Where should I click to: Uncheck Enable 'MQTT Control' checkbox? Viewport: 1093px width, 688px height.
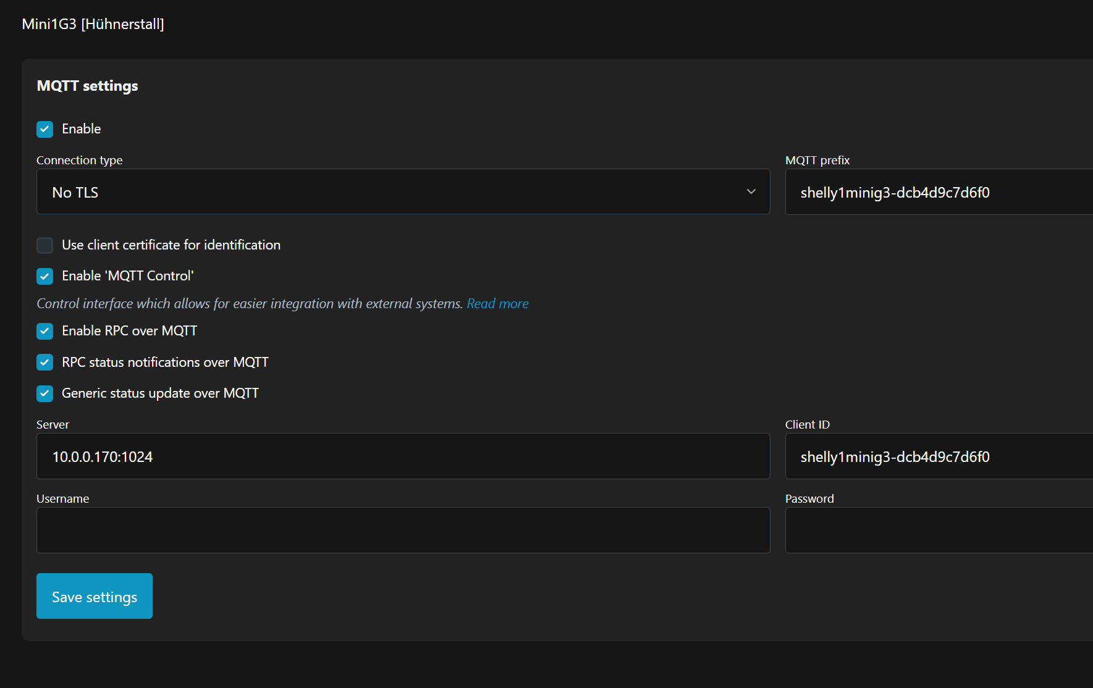[x=44, y=276]
